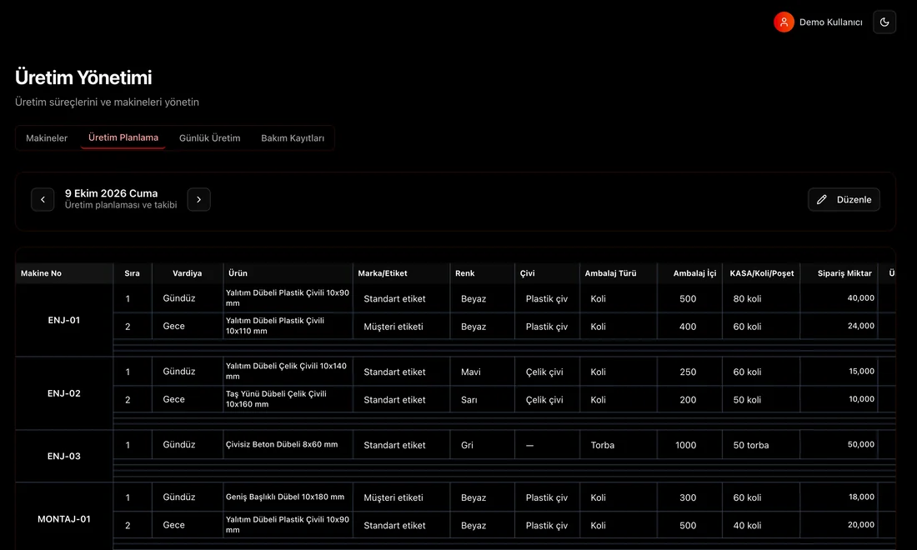917x550 pixels.
Task: Click order quantity 18,000
Action: point(861,497)
